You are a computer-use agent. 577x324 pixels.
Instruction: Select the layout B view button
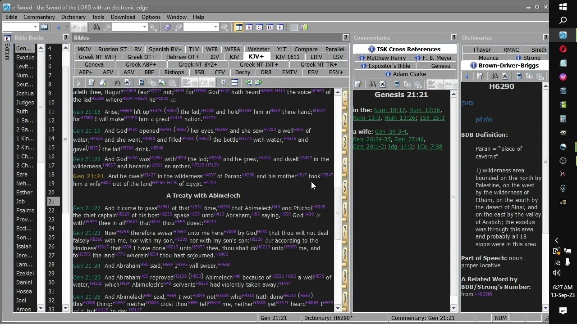tap(249, 27)
